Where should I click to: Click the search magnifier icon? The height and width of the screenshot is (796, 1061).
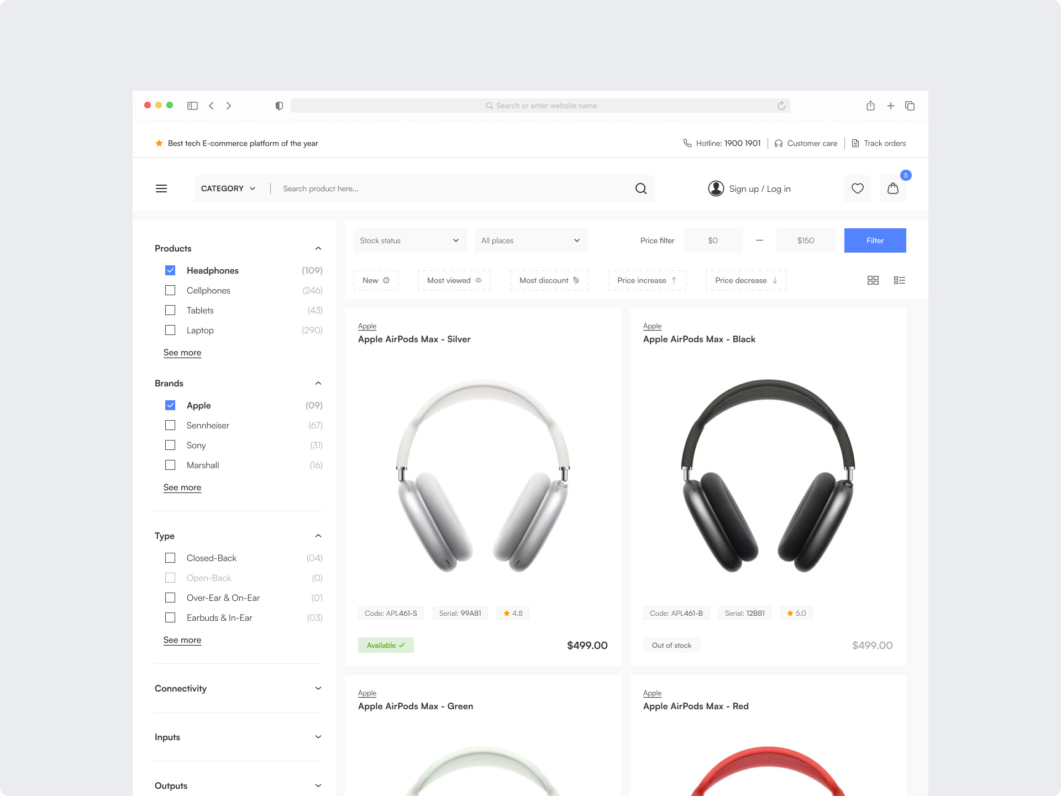point(641,188)
